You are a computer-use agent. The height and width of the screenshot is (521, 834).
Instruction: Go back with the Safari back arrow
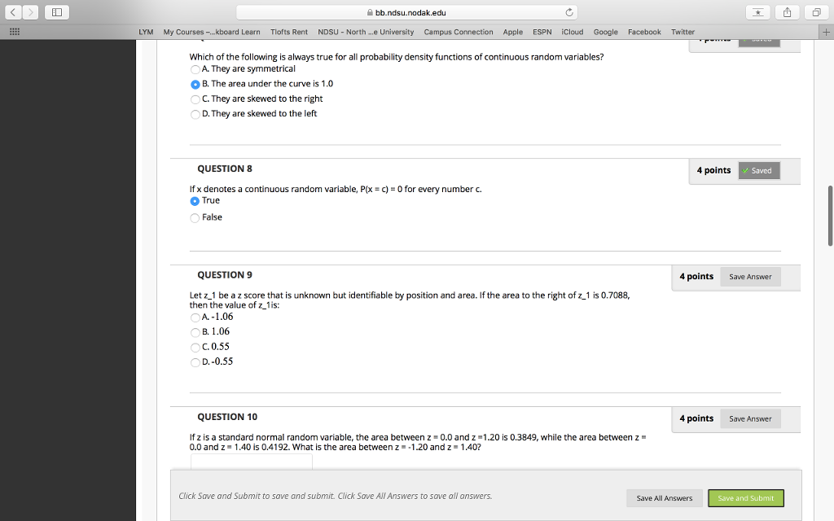click(14, 12)
